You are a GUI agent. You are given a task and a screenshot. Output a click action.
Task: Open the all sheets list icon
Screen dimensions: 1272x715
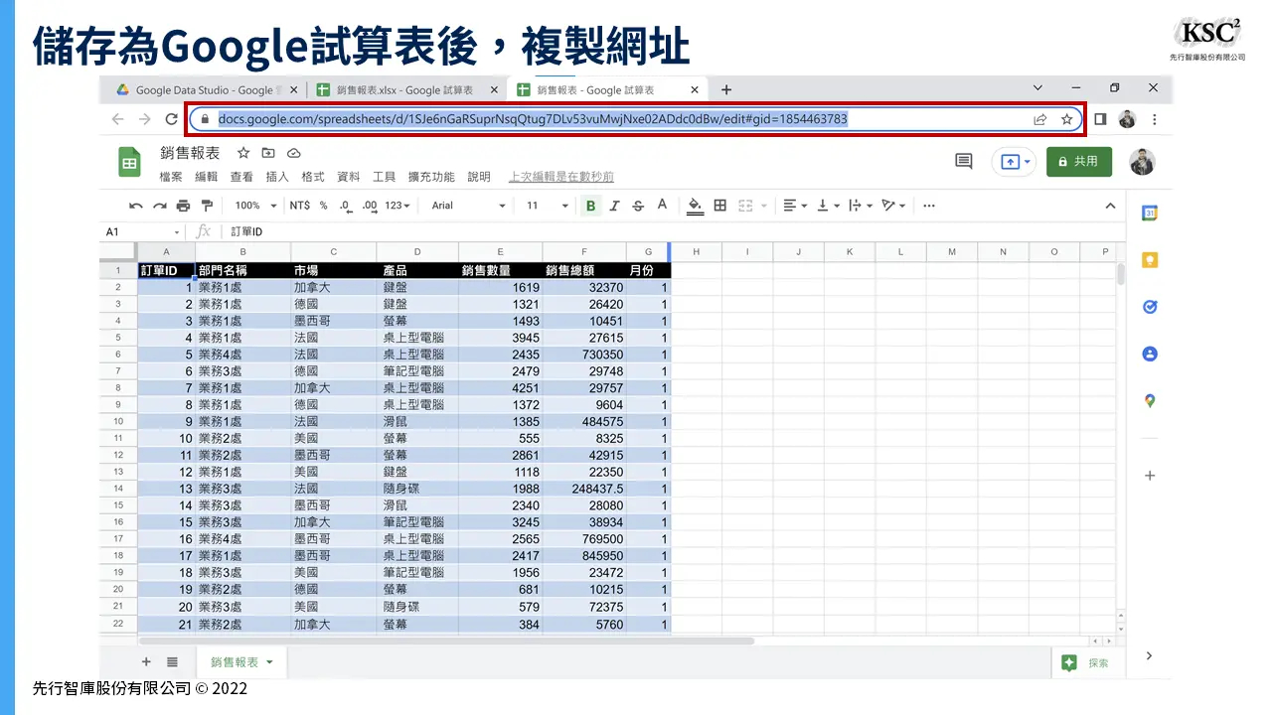tap(172, 661)
